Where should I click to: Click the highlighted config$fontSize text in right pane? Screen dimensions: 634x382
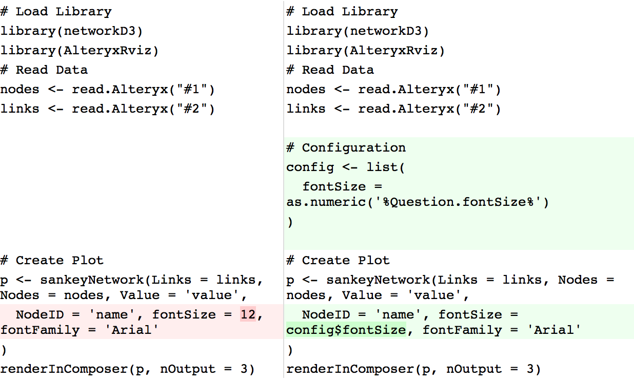346,330
